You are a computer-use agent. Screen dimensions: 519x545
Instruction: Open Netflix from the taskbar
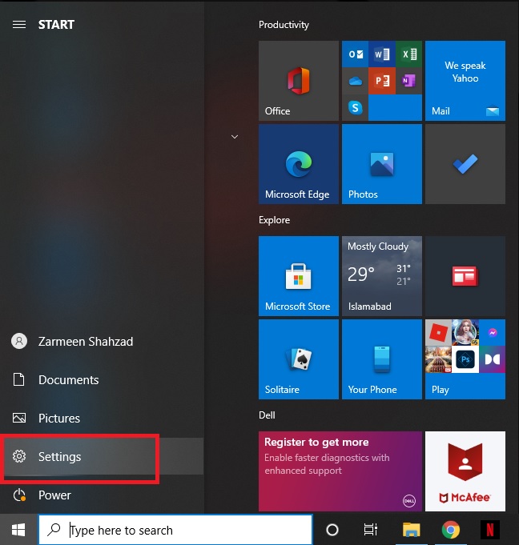[x=490, y=530]
